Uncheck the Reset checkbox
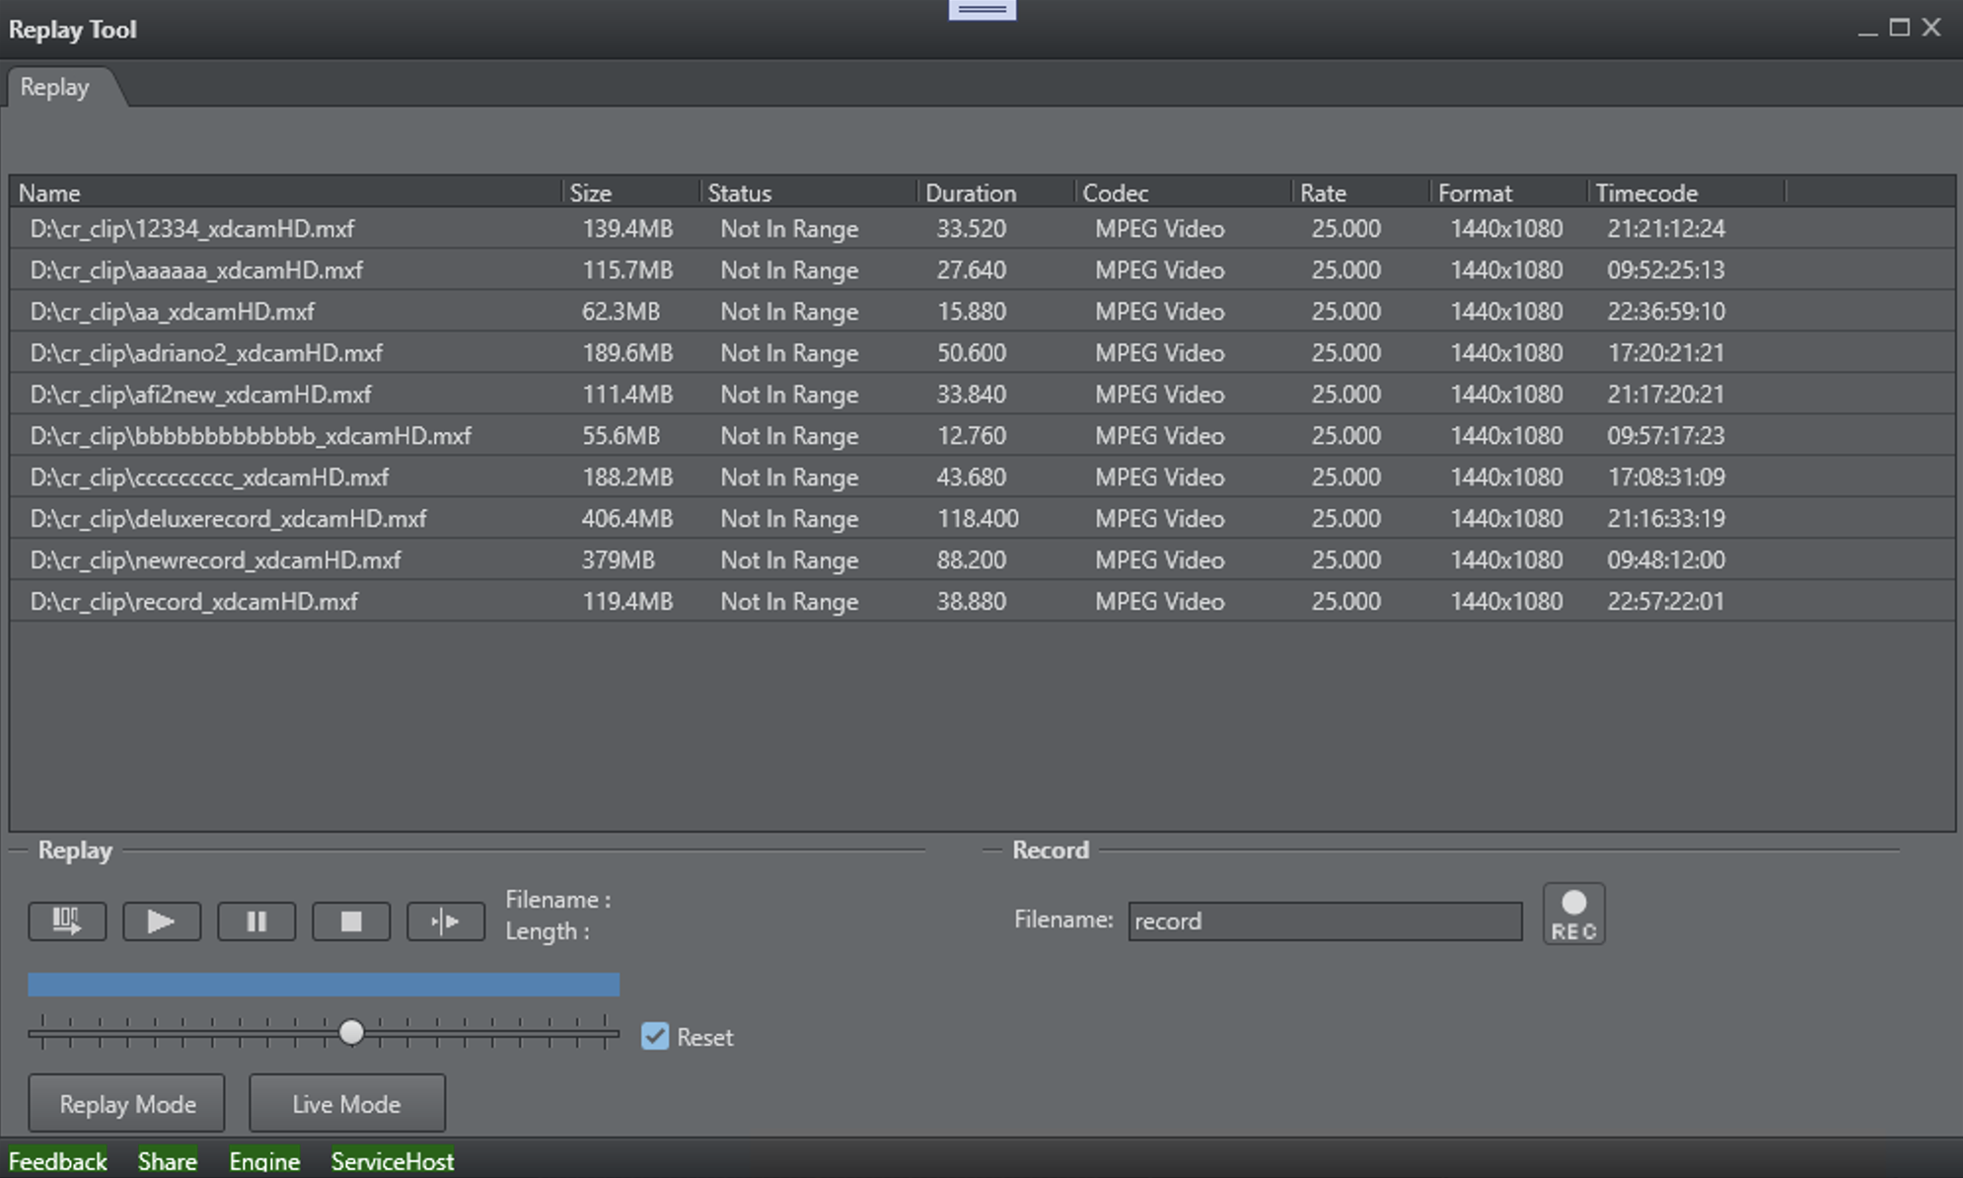The height and width of the screenshot is (1178, 1963). point(655,1036)
